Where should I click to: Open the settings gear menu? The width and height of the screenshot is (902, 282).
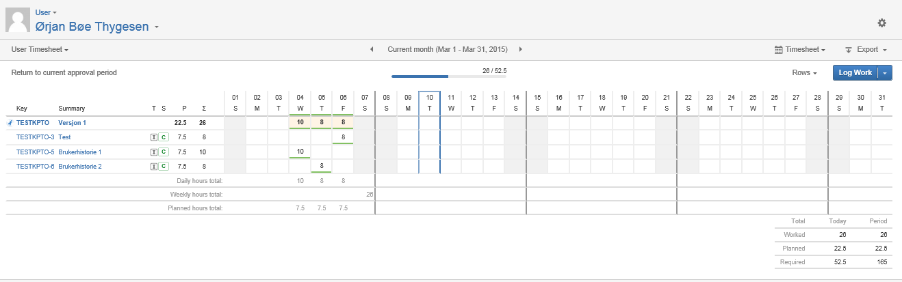tap(882, 23)
